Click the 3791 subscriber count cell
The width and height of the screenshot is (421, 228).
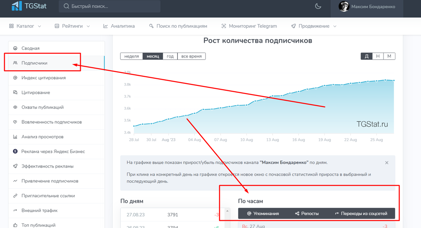point(173,215)
